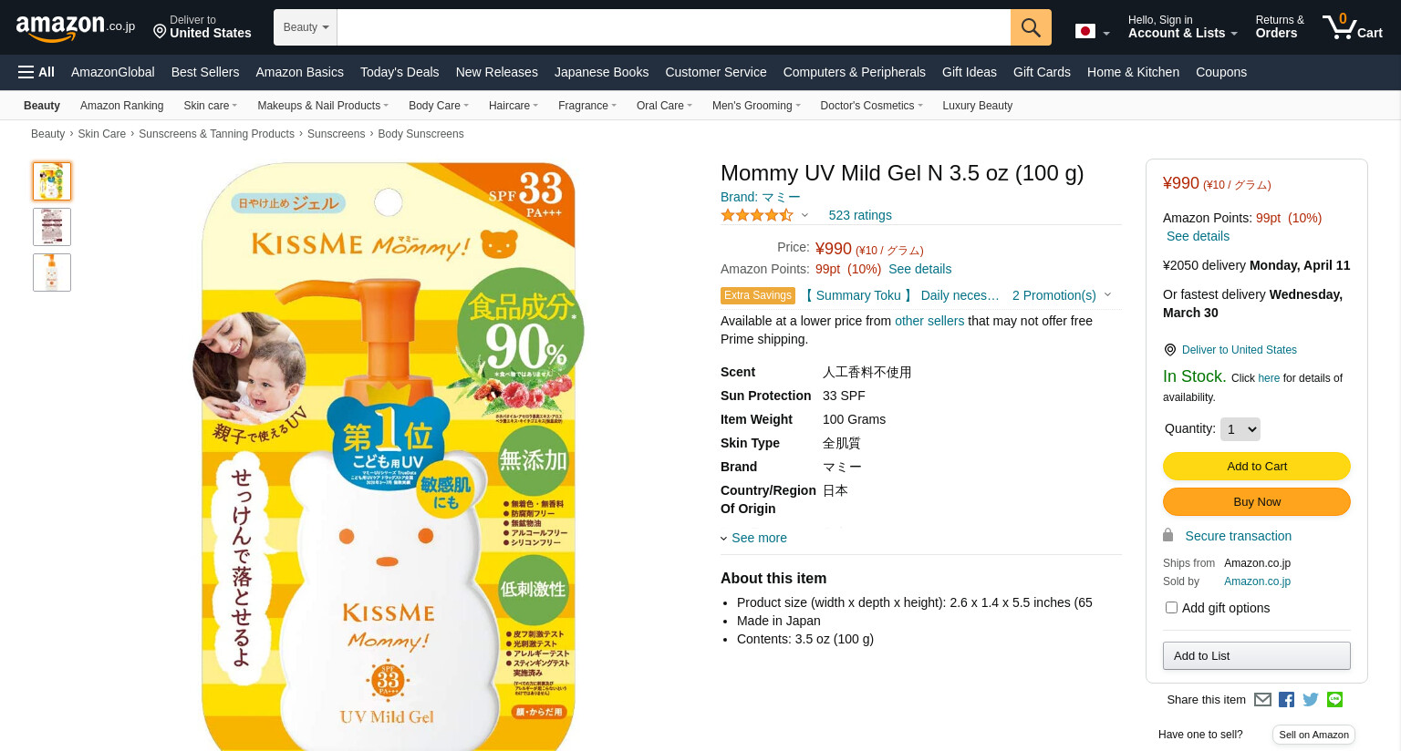Expand the See more product details
The image size is (1401, 751).
point(753,538)
